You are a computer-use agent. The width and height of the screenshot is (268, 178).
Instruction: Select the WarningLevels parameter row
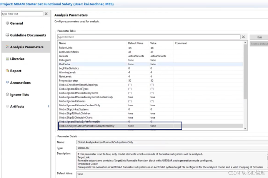(x=150, y=72)
